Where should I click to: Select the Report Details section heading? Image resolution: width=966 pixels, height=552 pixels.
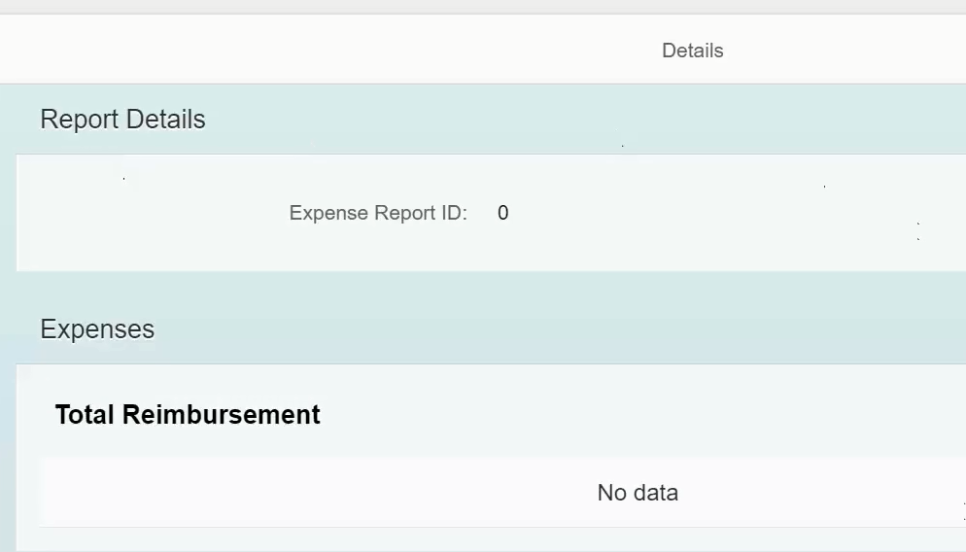[122, 119]
